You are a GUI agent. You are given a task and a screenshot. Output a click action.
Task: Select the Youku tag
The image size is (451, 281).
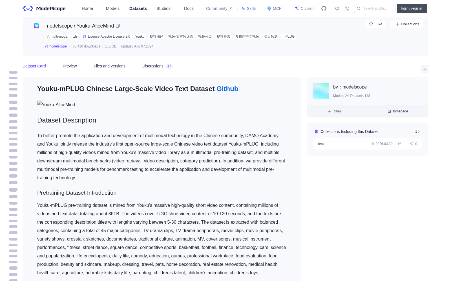click(140, 37)
